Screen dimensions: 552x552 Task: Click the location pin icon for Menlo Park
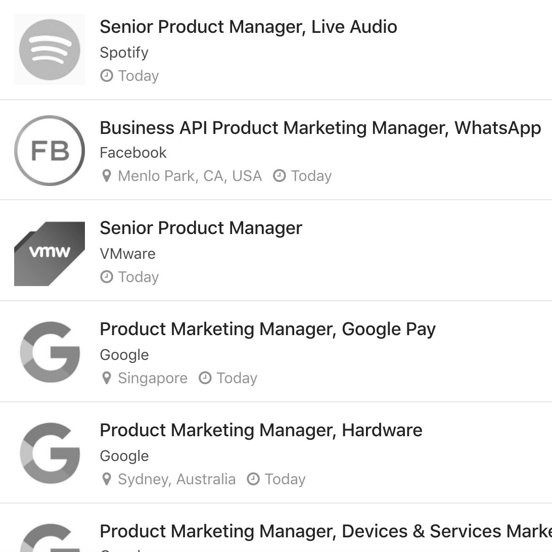[x=107, y=175]
